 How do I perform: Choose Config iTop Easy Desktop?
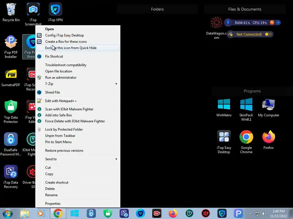pos(78,35)
